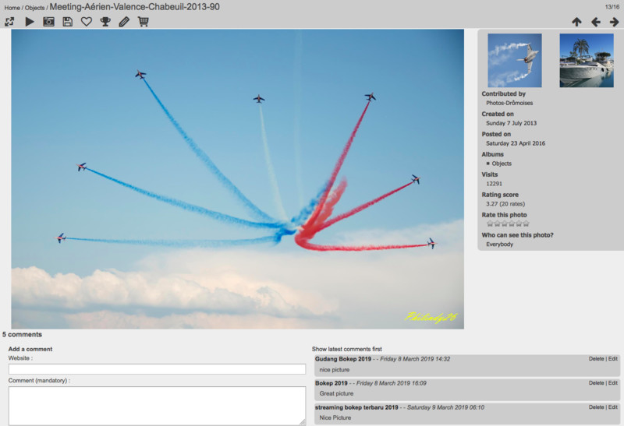Click the last star in Rate this photo

[526, 224]
